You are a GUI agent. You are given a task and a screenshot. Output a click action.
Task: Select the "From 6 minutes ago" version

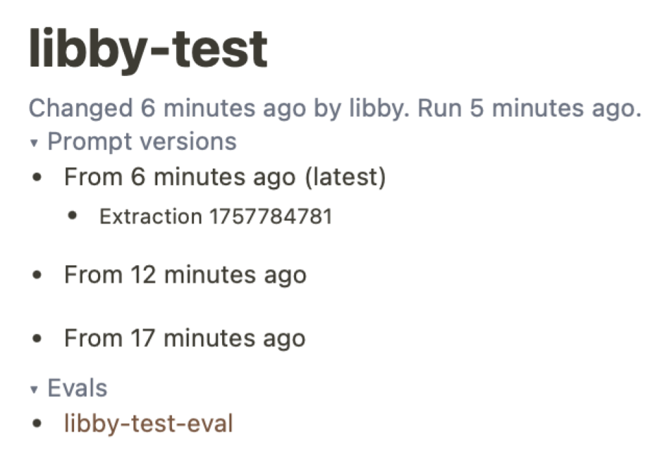(179, 178)
